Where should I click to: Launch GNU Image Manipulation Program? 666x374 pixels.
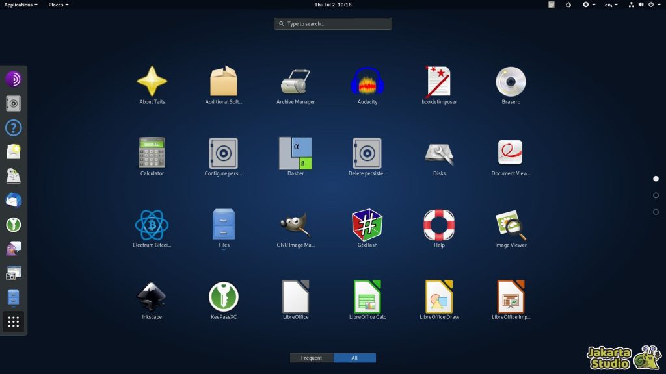pyautogui.click(x=295, y=225)
